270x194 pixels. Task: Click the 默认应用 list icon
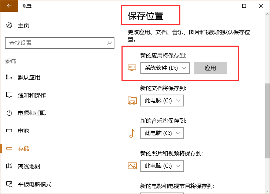(9, 77)
